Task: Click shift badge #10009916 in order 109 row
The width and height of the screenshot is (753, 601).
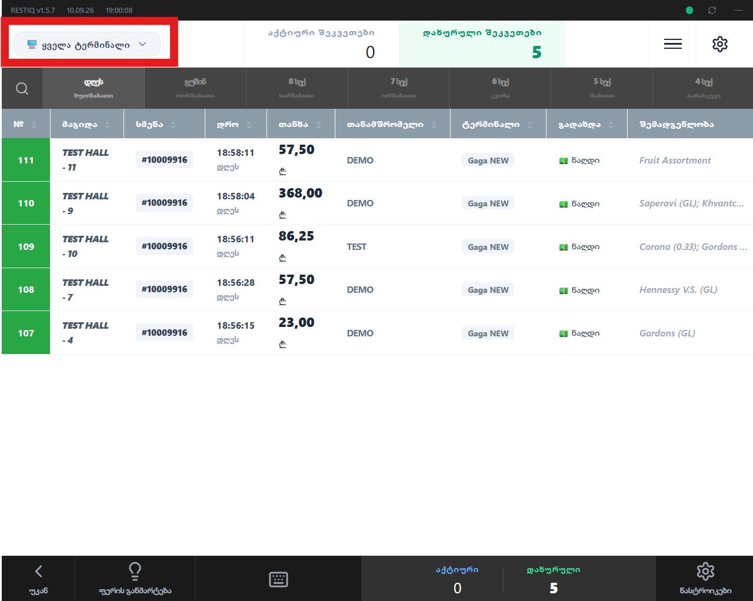Action: tap(164, 246)
